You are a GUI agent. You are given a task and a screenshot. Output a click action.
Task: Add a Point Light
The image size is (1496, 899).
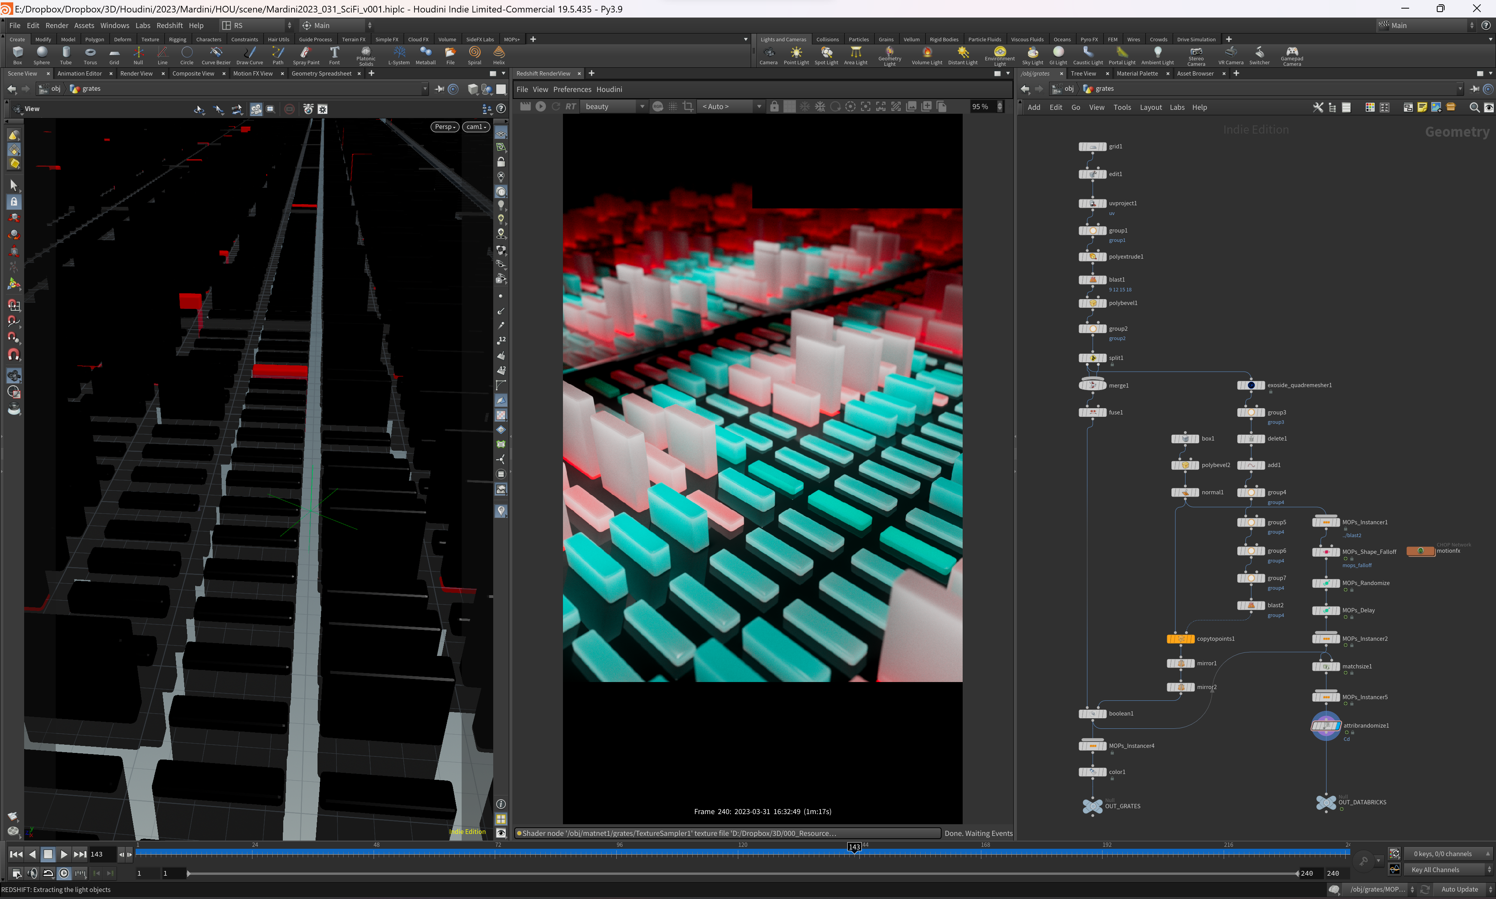[x=796, y=55]
